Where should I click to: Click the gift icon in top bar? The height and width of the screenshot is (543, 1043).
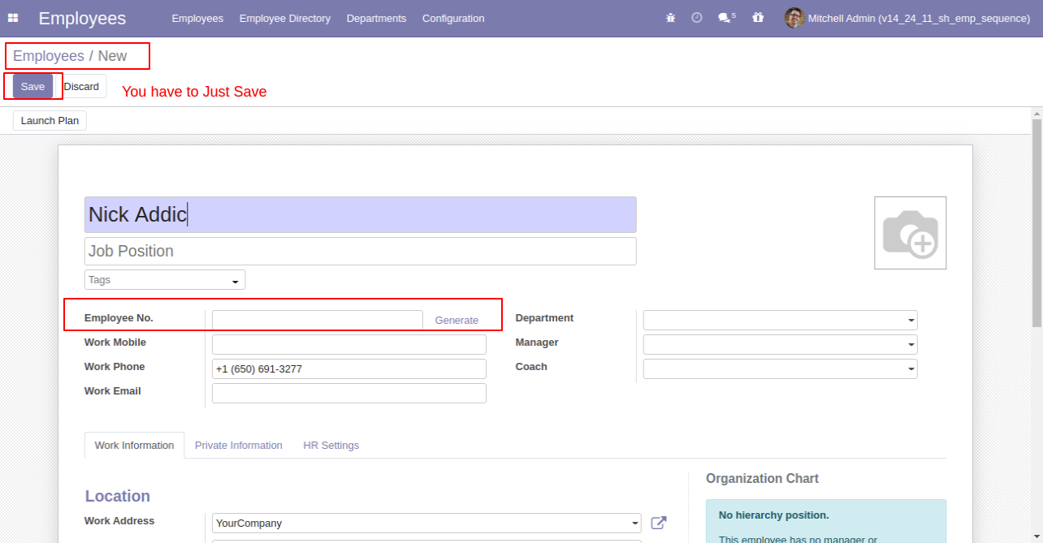pyautogui.click(x=758, y=18)
